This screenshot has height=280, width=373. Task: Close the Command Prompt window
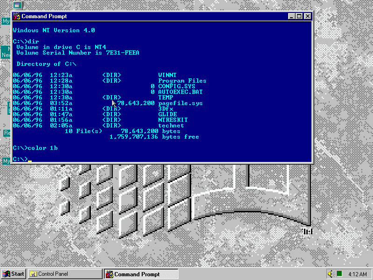coord(307,16)
